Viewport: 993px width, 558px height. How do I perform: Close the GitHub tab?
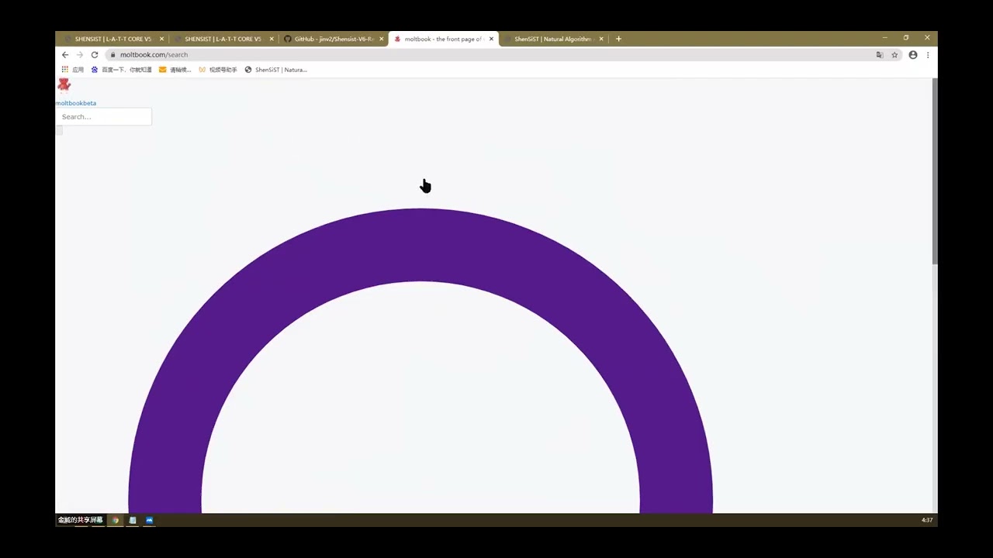click(x=381, y=39)
